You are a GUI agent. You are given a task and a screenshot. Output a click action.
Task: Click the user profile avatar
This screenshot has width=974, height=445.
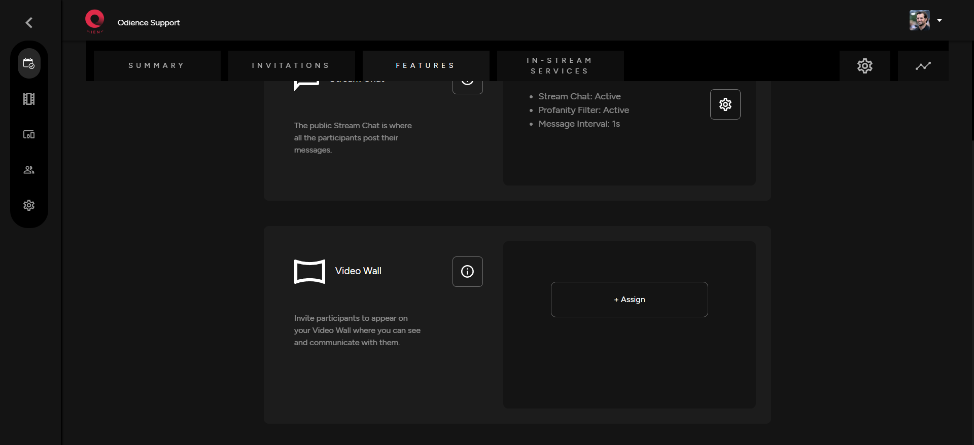919,20
